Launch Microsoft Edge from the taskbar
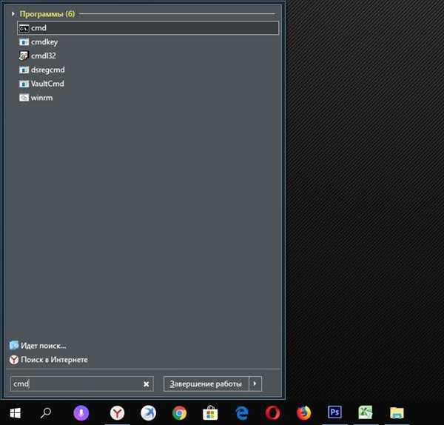The image size is (444, 425). (x=242, y=413)
